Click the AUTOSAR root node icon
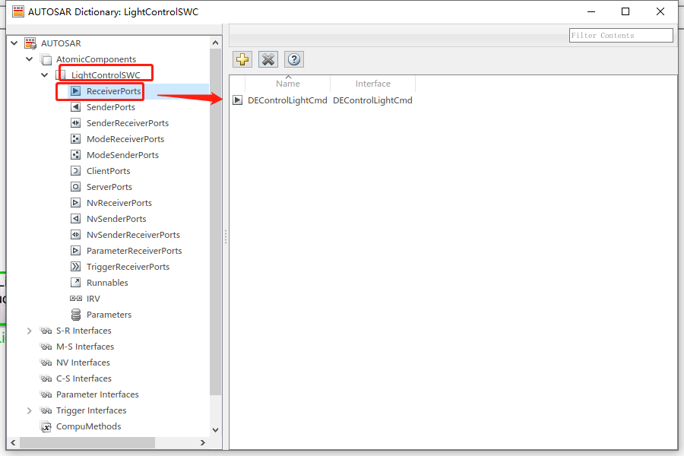The image size is (684, 456). pos(30,43)
